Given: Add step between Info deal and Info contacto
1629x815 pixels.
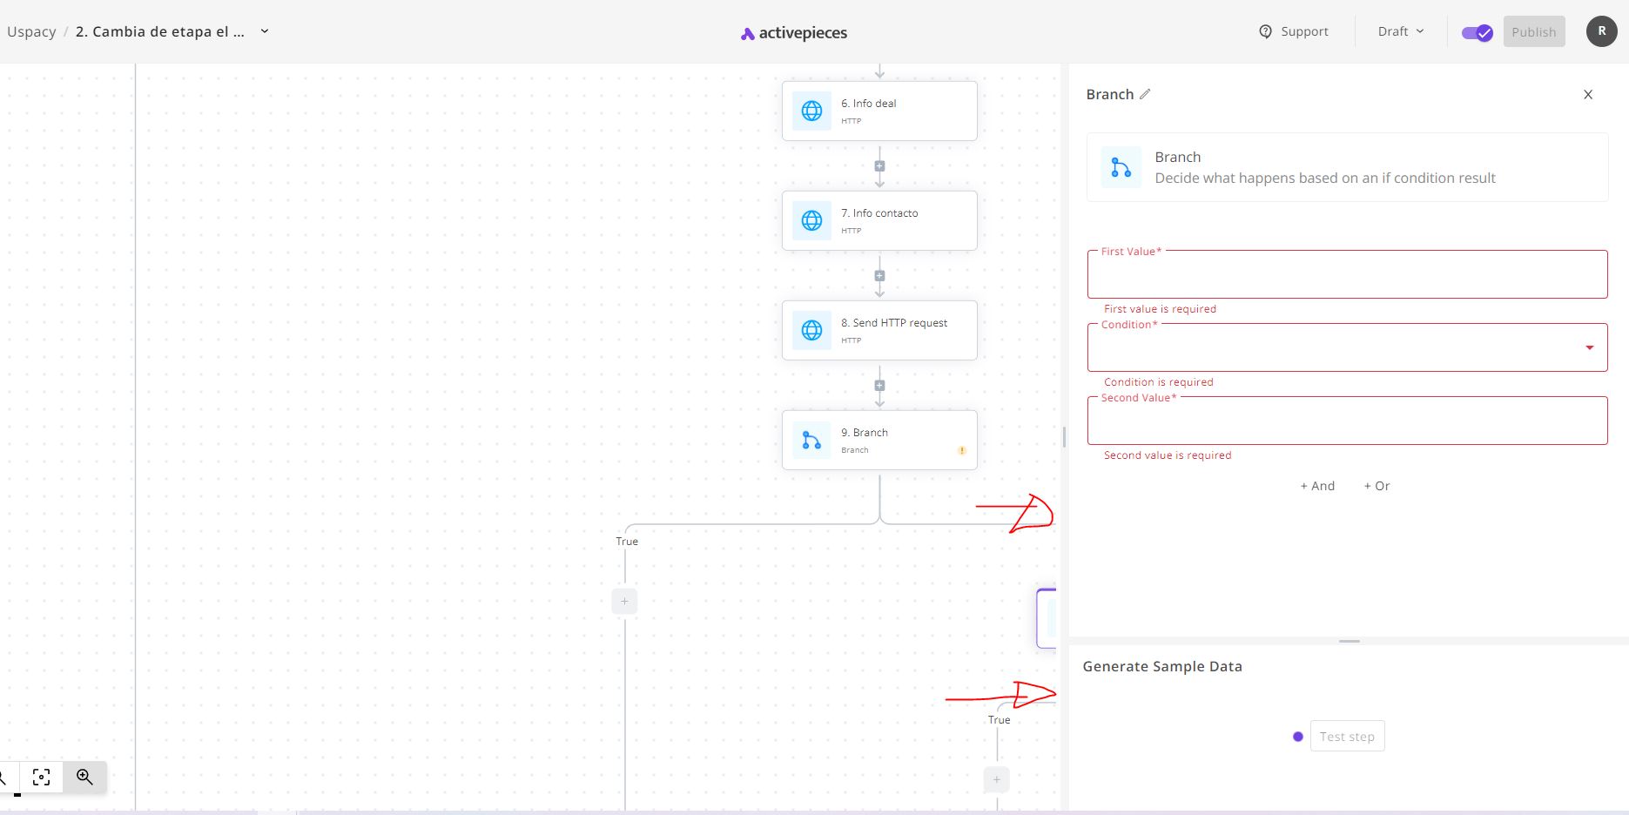Looking at the screenshot, I should pyautogui.click(x=879, y=165).
